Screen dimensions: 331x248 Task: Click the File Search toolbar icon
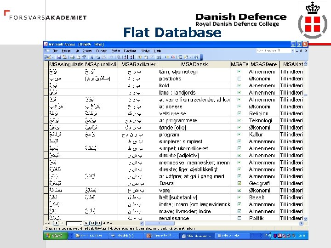65,57
